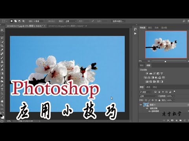Add a Levels adjustment
Screen dimensions: 189x141
tap(151, 74)
